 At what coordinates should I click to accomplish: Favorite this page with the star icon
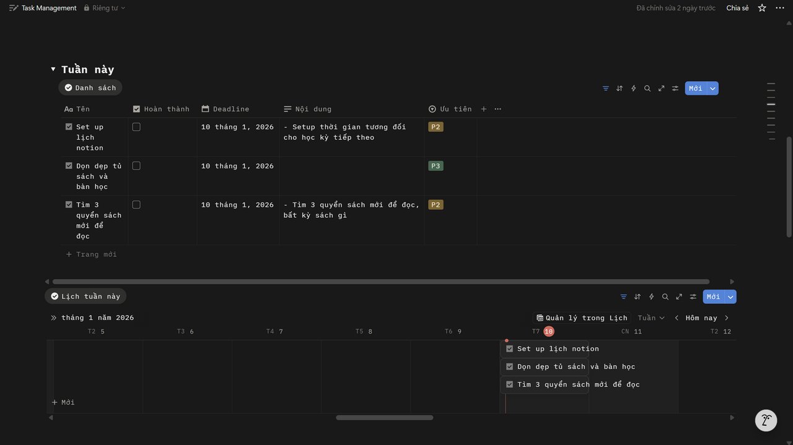(x=762, y=8)
